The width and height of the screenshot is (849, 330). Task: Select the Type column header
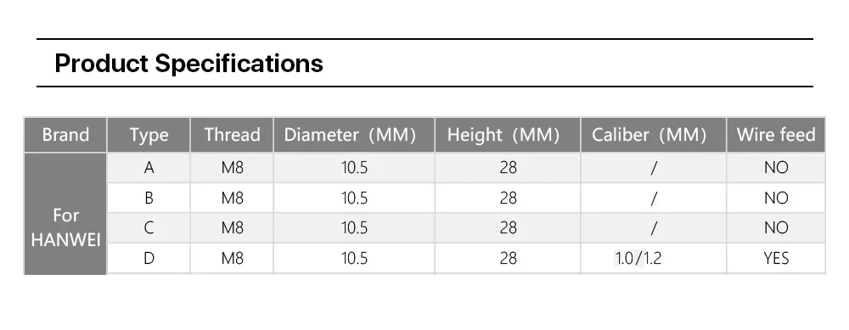(149, 135)
